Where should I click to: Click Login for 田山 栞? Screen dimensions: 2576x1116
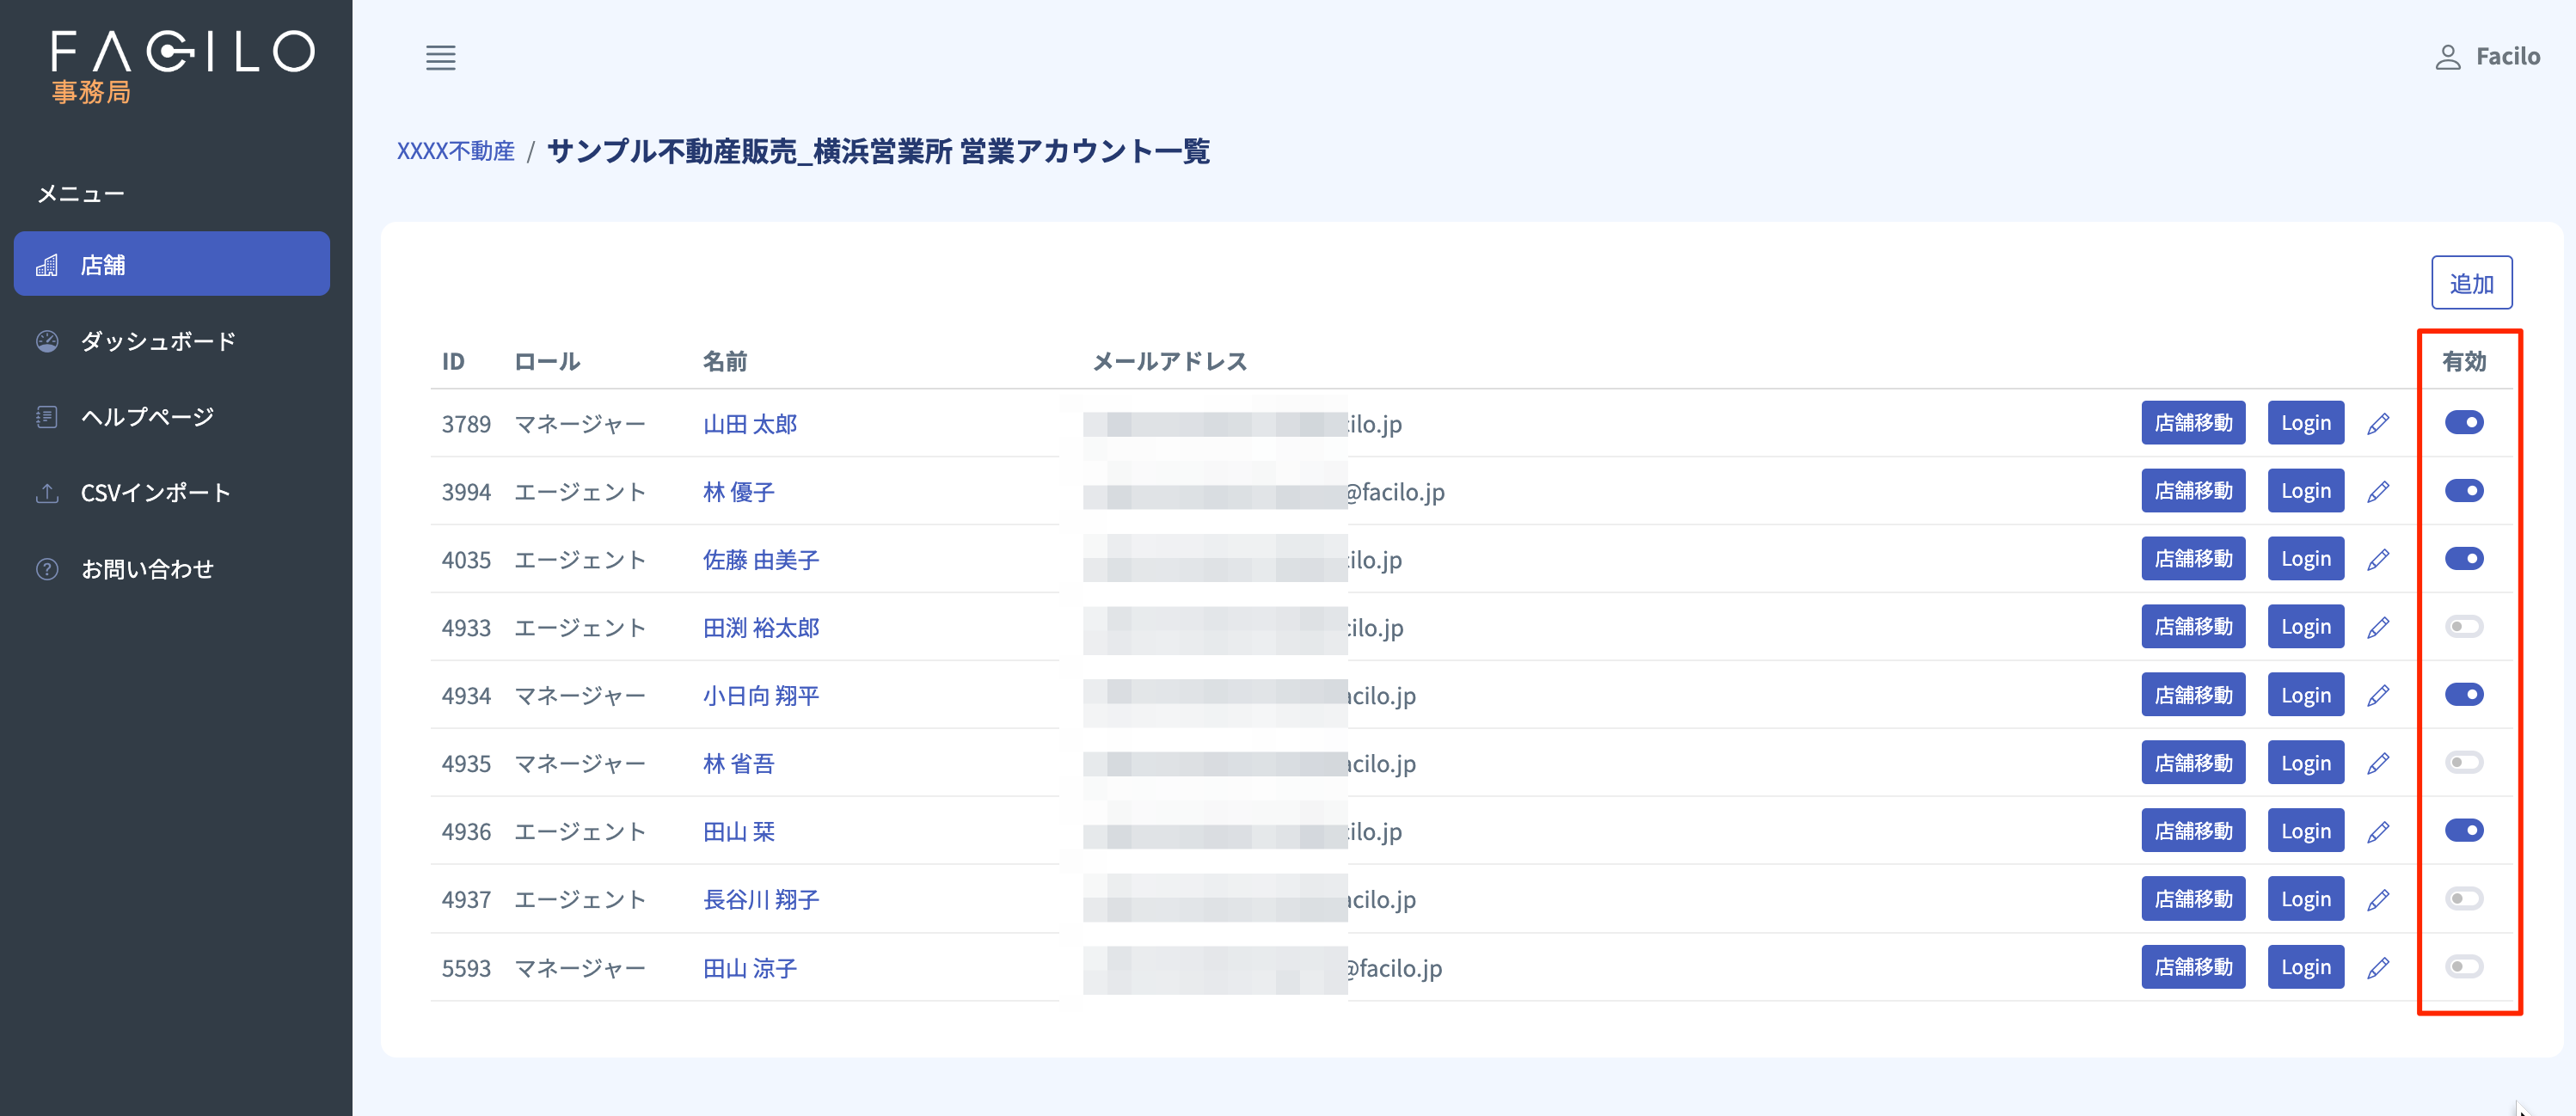coord(2305,831)
